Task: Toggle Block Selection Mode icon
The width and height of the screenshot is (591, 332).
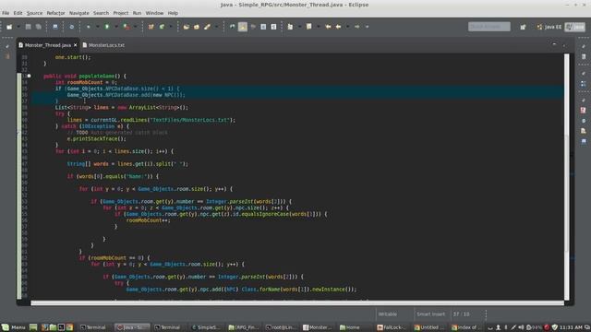Action: pyautogui.click(x=263, y=27)
